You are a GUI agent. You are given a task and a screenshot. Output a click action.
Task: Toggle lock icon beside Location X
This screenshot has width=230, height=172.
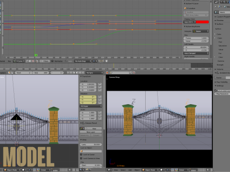click(100, 84)
